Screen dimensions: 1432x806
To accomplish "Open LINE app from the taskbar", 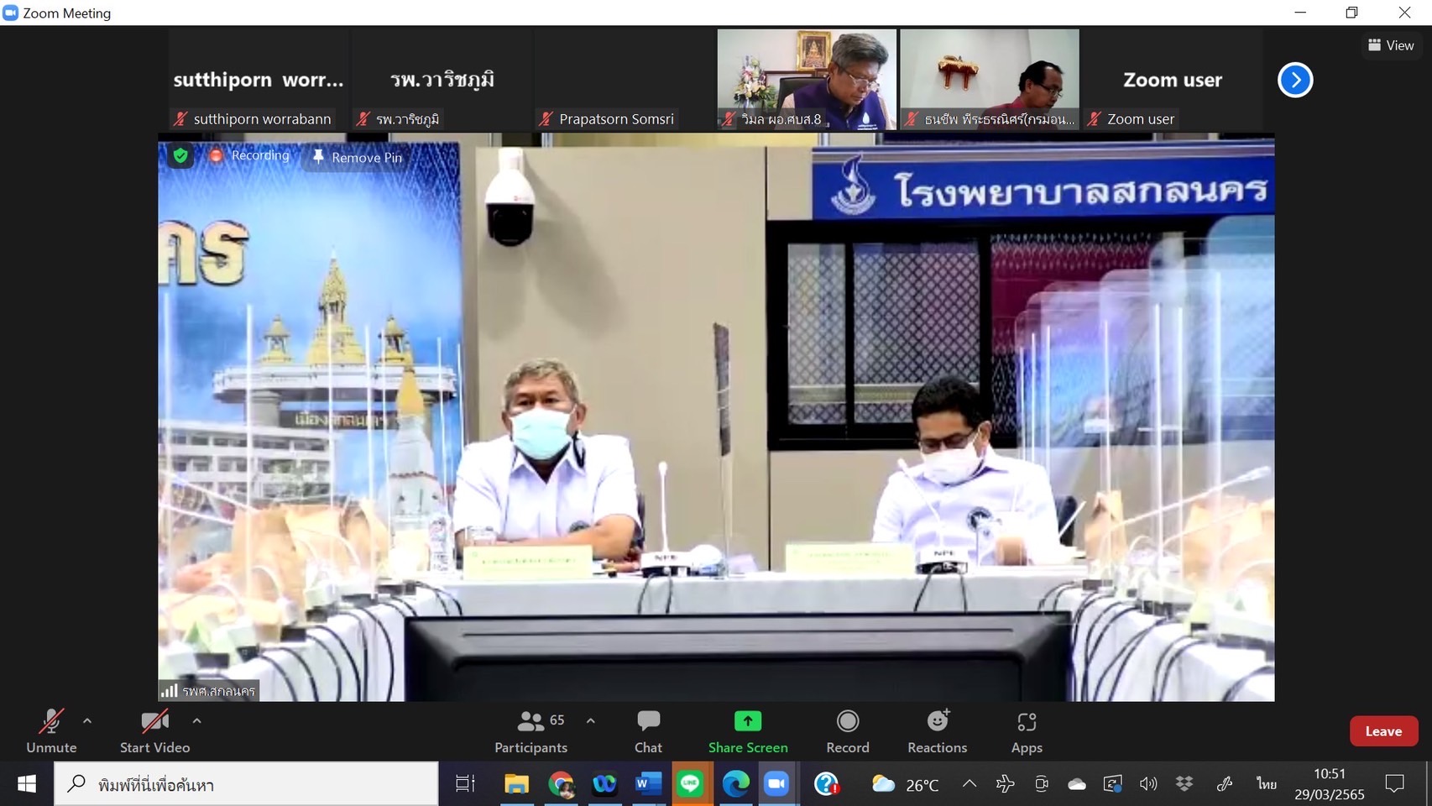I will [691, 784].
